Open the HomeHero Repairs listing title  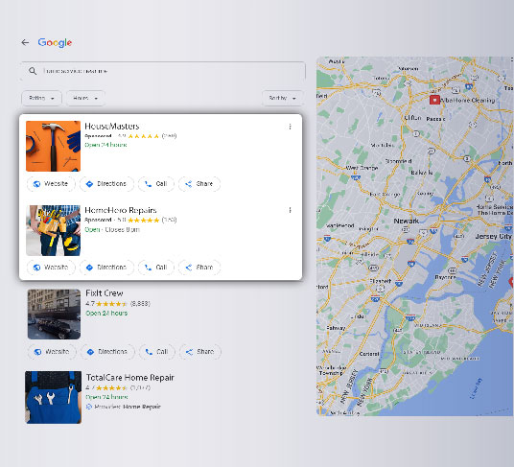[121, 210]
